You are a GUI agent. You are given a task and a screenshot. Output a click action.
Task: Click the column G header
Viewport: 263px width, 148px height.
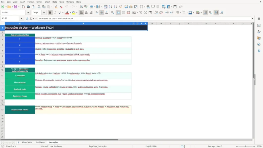(x=152, y=23)
